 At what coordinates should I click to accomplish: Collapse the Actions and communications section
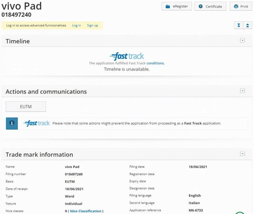click(242, 91)
